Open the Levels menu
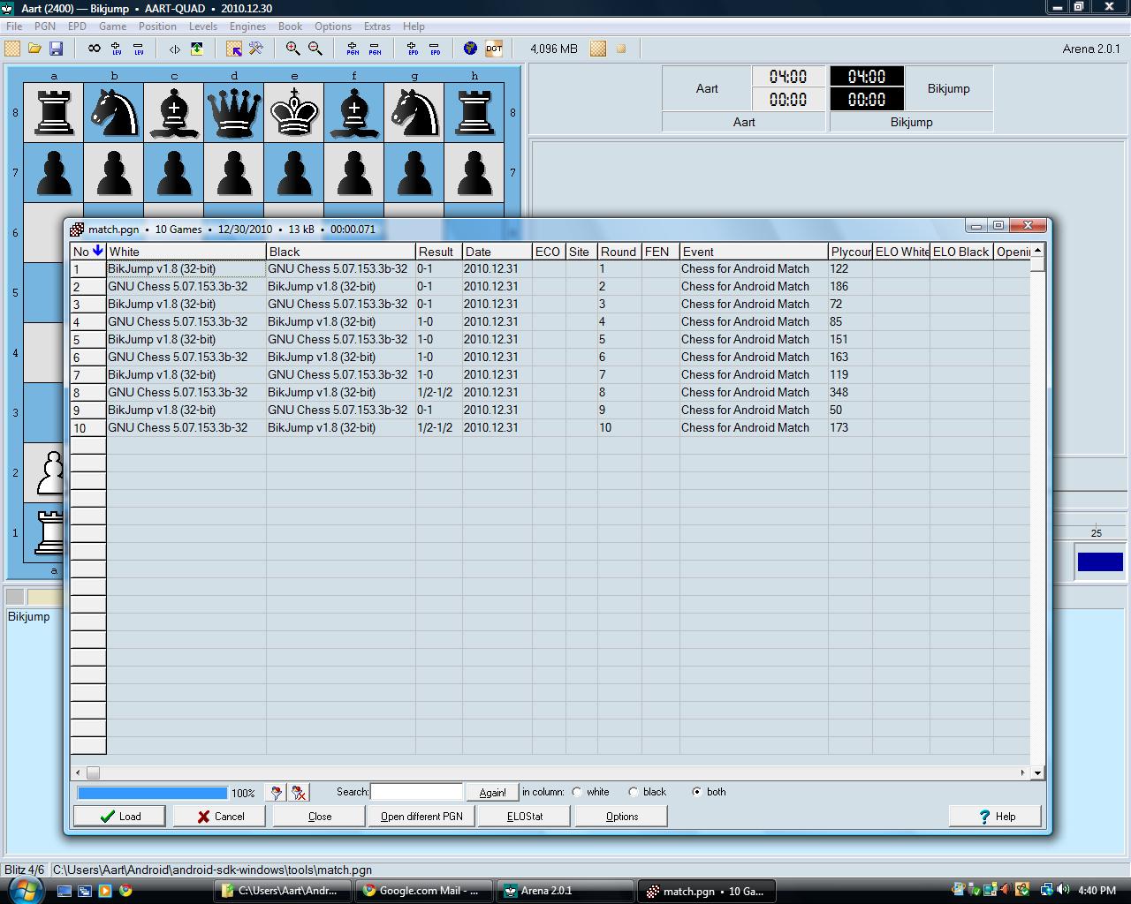 tap(203, 26)
